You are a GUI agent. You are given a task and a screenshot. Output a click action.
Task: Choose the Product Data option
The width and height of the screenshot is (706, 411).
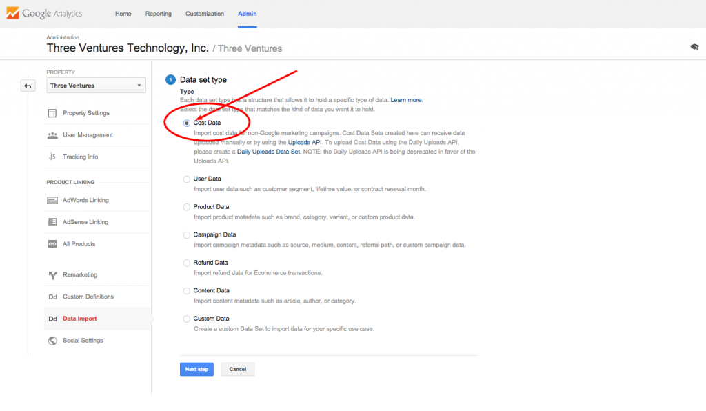[x=186, y=207]
